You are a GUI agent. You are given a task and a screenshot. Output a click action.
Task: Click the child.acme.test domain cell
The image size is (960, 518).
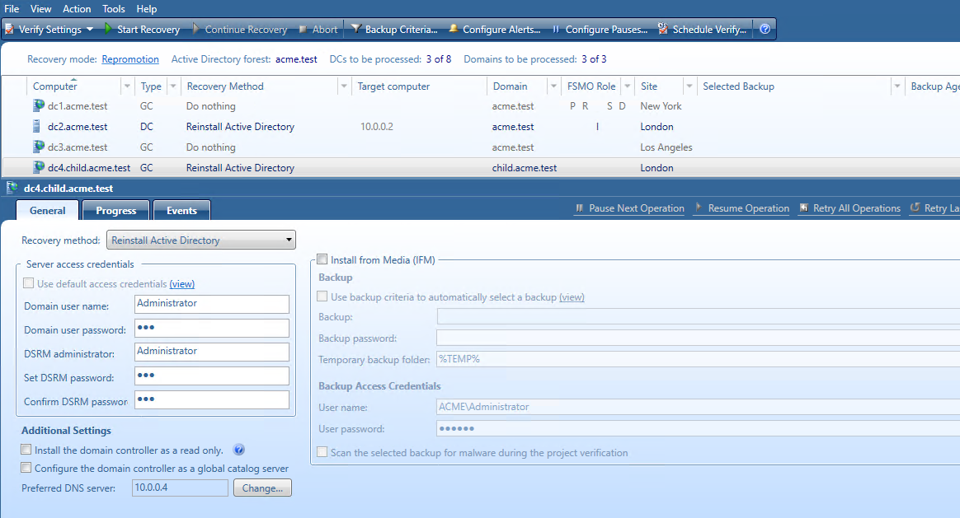tap(525, 167)
